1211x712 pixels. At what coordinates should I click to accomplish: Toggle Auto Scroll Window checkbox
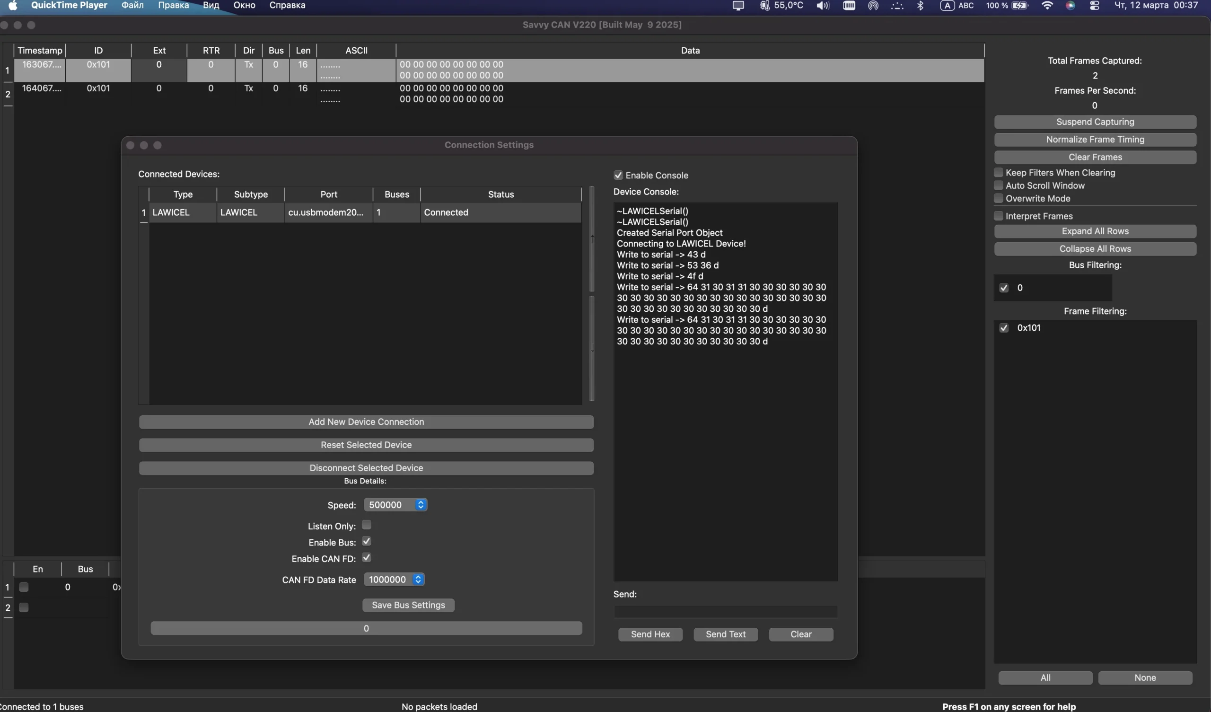point(999,185)
